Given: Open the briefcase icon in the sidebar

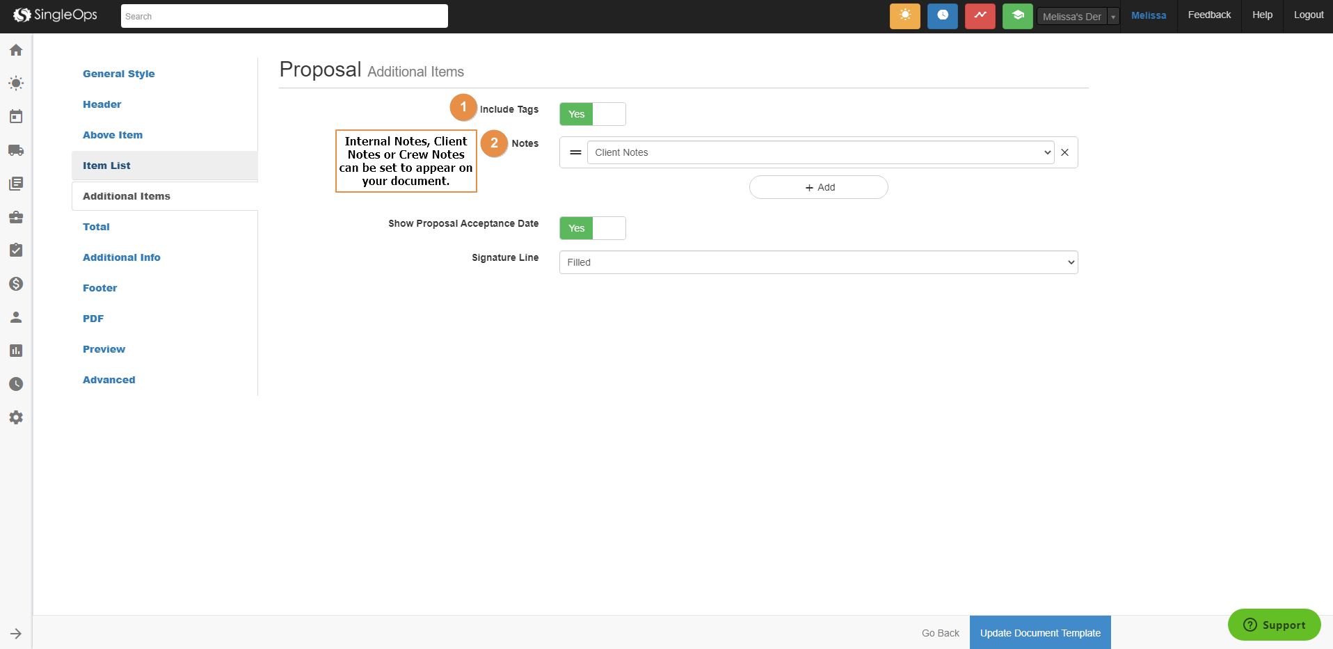Looking at the screenshot, I should pos(16,217).
